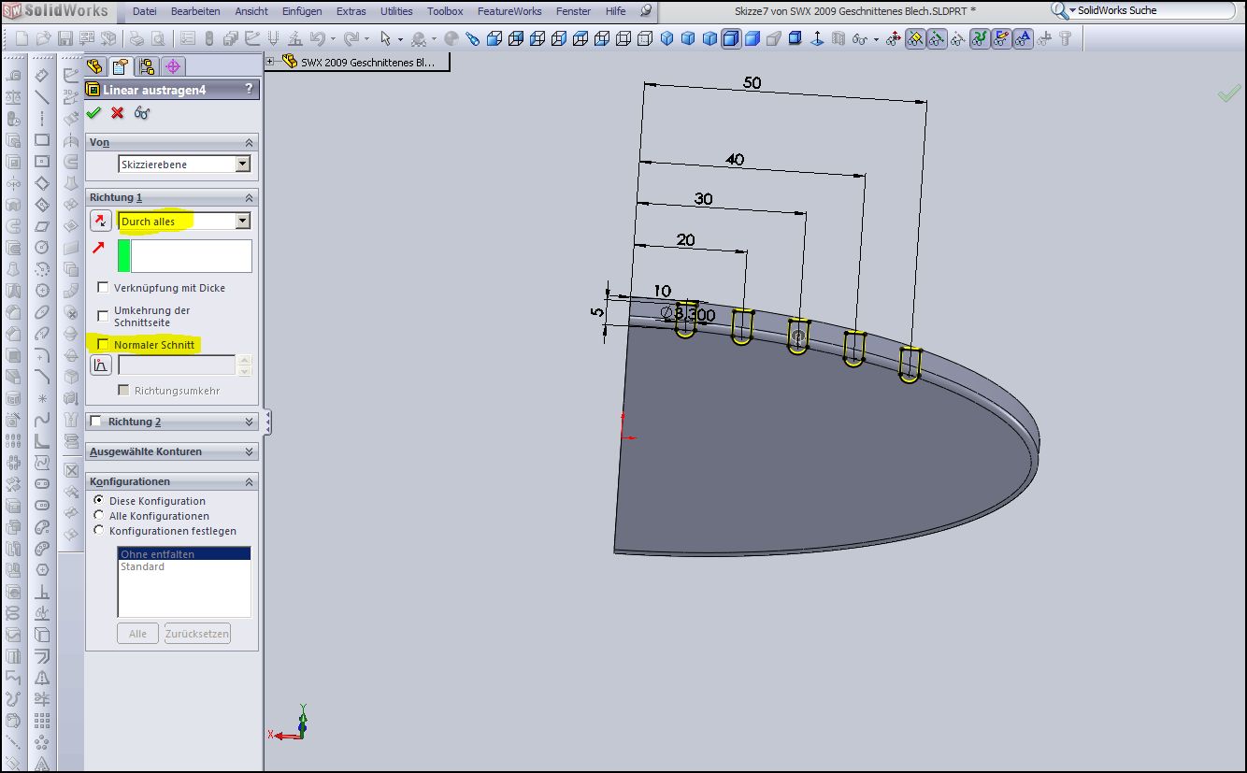The height and width of the screenshot is (773, 1247).
Task: Enable the Normaler Schnitt checkbox
Action: coord(103,345)
